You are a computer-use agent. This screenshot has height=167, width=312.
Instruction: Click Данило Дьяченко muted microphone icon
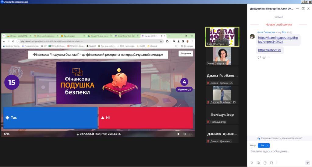pyautogui.click(x=208, y=141)
